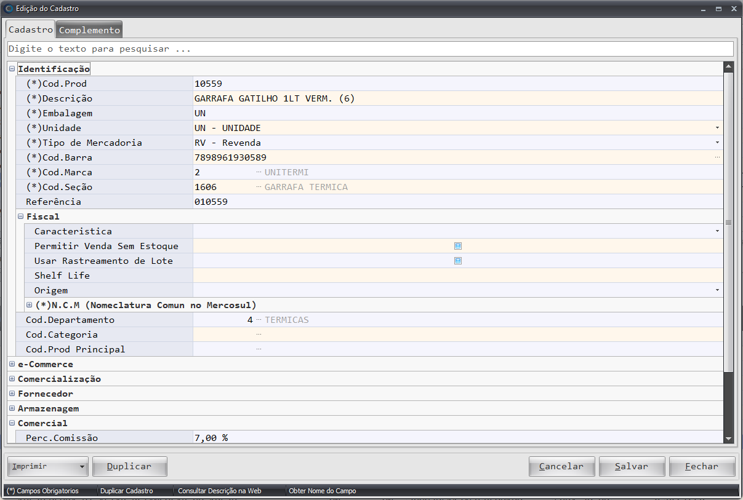Click the Duplicar button
743x500 pixels.
point(129,466)
